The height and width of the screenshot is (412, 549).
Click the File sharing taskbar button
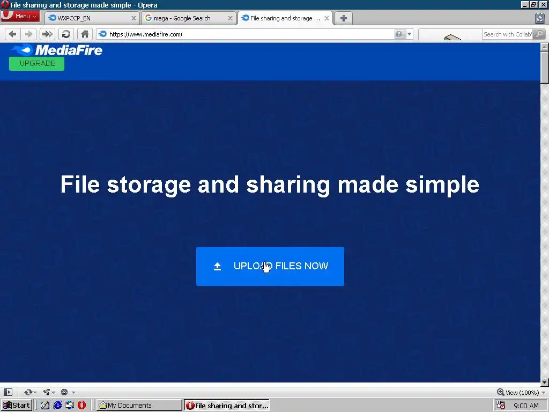click(x=227, y=406)
